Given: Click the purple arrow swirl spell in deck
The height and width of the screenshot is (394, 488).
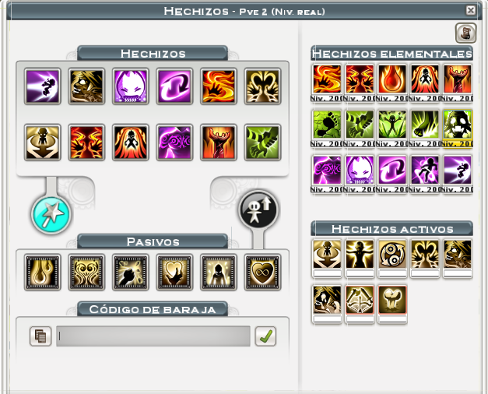Looking at the screenshot, I should pos(174,86).
